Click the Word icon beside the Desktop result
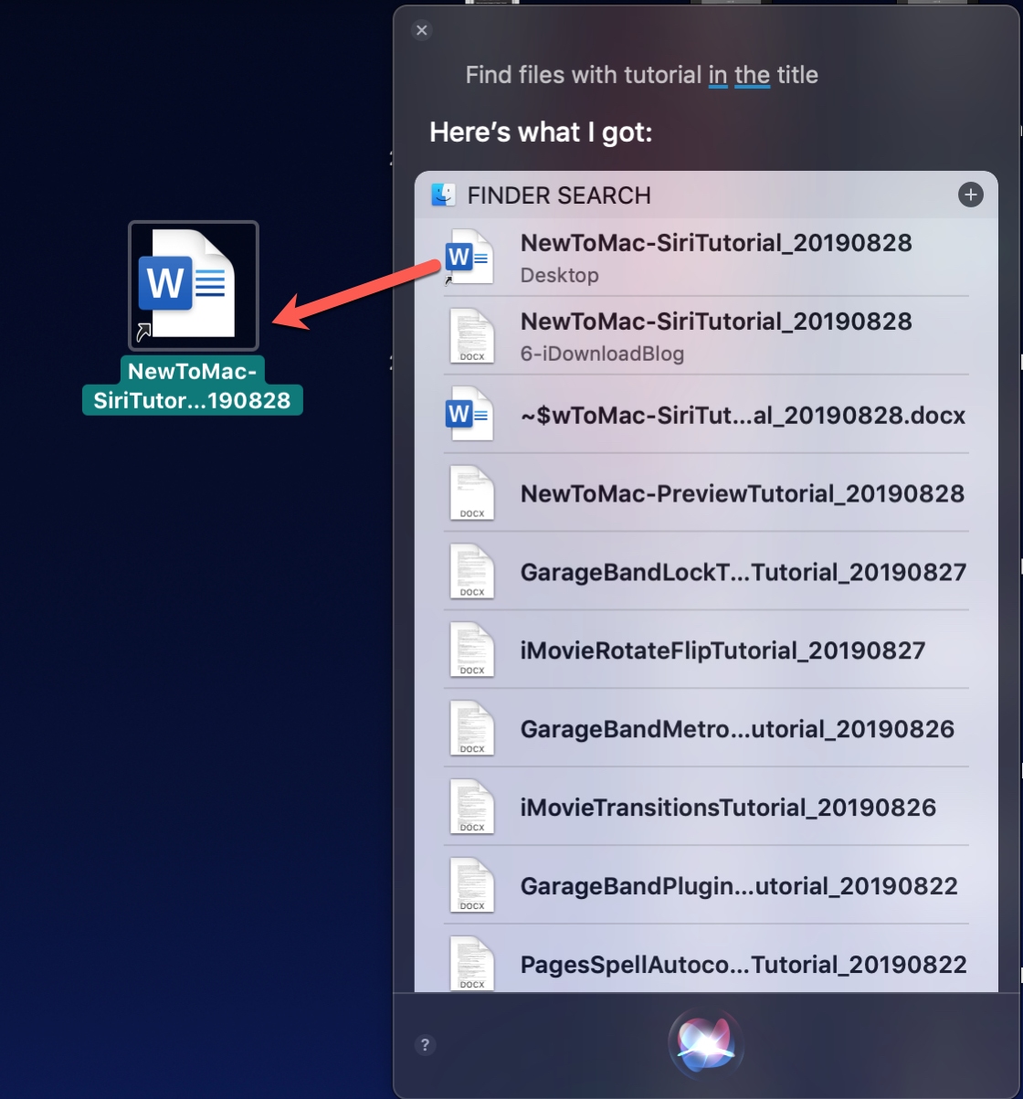The width and height of the screenshot is (1023, 1099). pyautogui.click(x=469, y=257)
